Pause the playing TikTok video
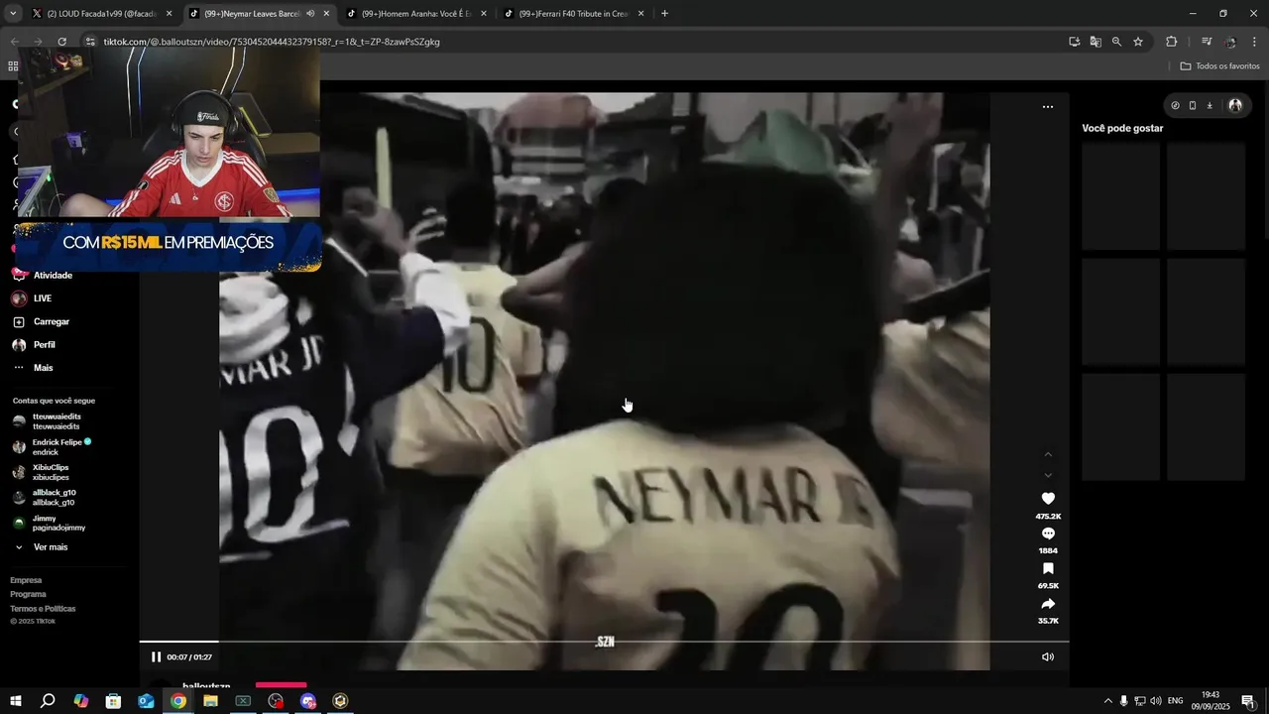The image size is (1269, 714). point(156,656)
